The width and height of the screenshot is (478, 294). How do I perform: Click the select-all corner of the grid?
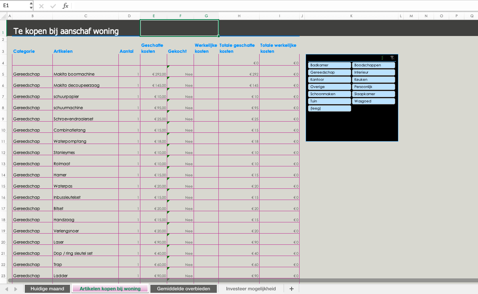click(3, 16)
